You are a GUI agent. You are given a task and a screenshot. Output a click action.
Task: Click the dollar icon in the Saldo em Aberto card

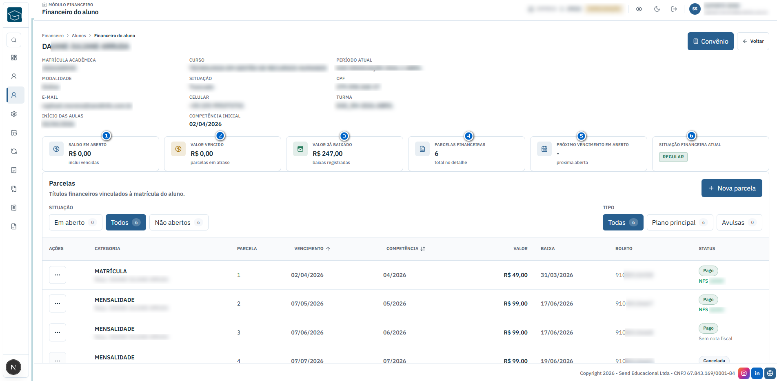(56, 149)
